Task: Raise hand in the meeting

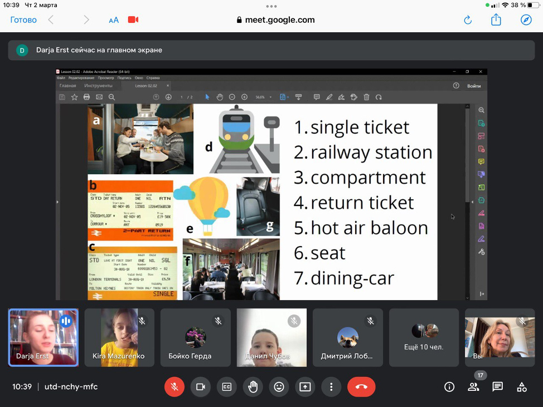Action: click(x=253, y=387)
